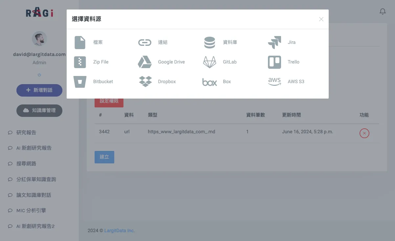Click the Bitbucket label

pos(103,82)
